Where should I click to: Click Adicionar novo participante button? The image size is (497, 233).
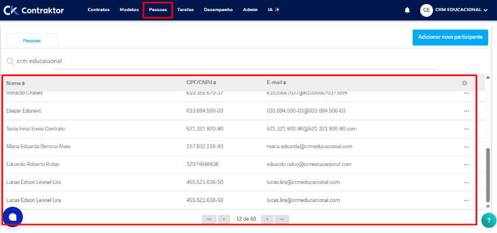450,37
